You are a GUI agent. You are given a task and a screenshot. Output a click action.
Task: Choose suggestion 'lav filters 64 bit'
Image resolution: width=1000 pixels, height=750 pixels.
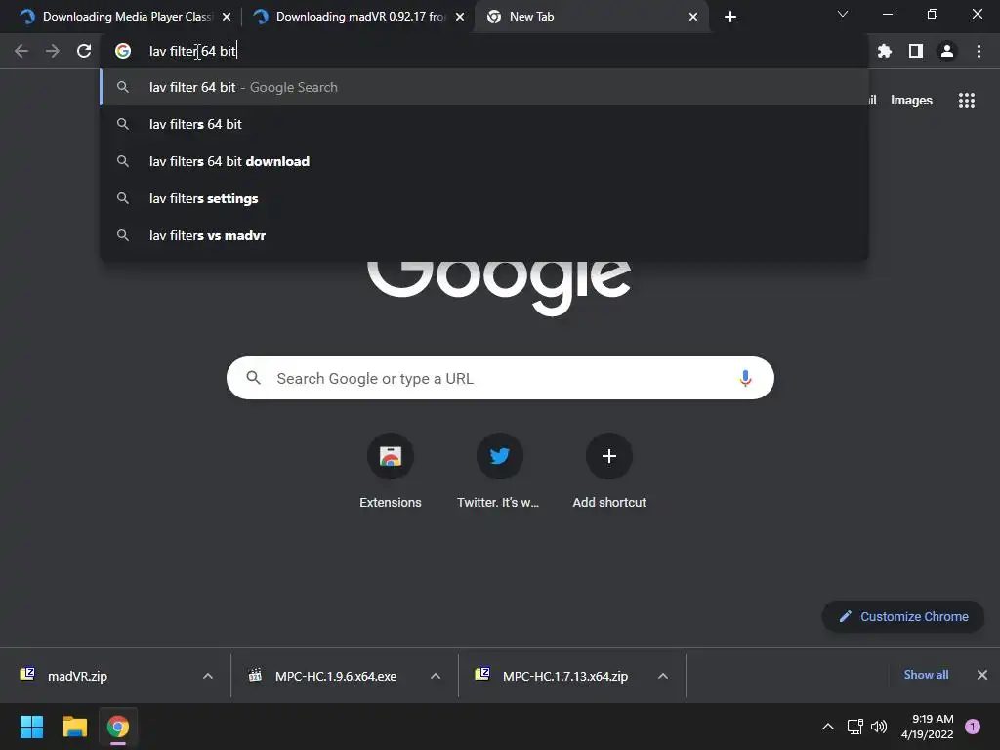484,124
